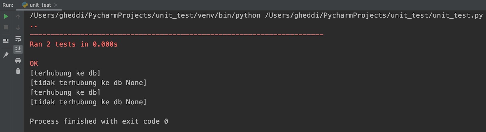Screen dimensions: 486x132
Task: Select the unit_test run tab
Action: [40, 5]
